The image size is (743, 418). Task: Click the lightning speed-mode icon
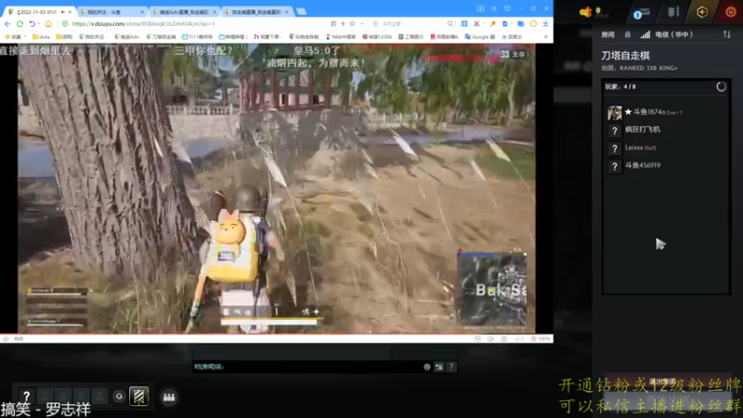[x=343, y=24]
